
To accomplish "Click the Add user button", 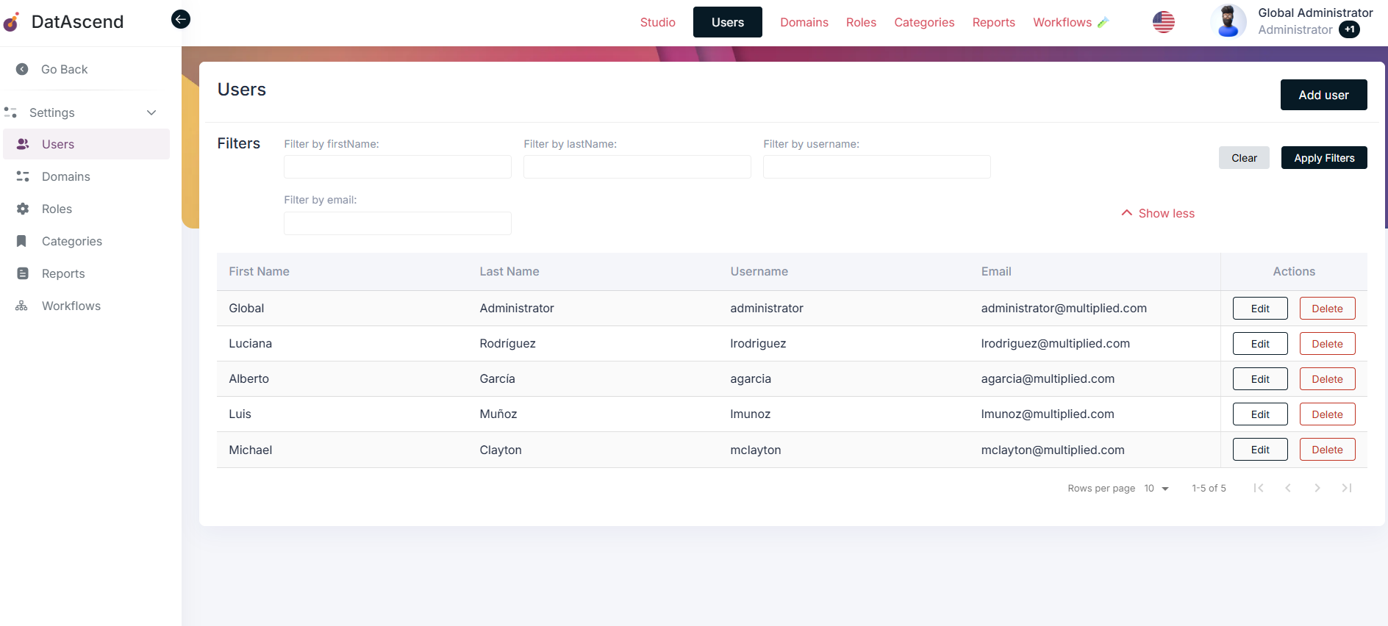I will pos(1323,95).
